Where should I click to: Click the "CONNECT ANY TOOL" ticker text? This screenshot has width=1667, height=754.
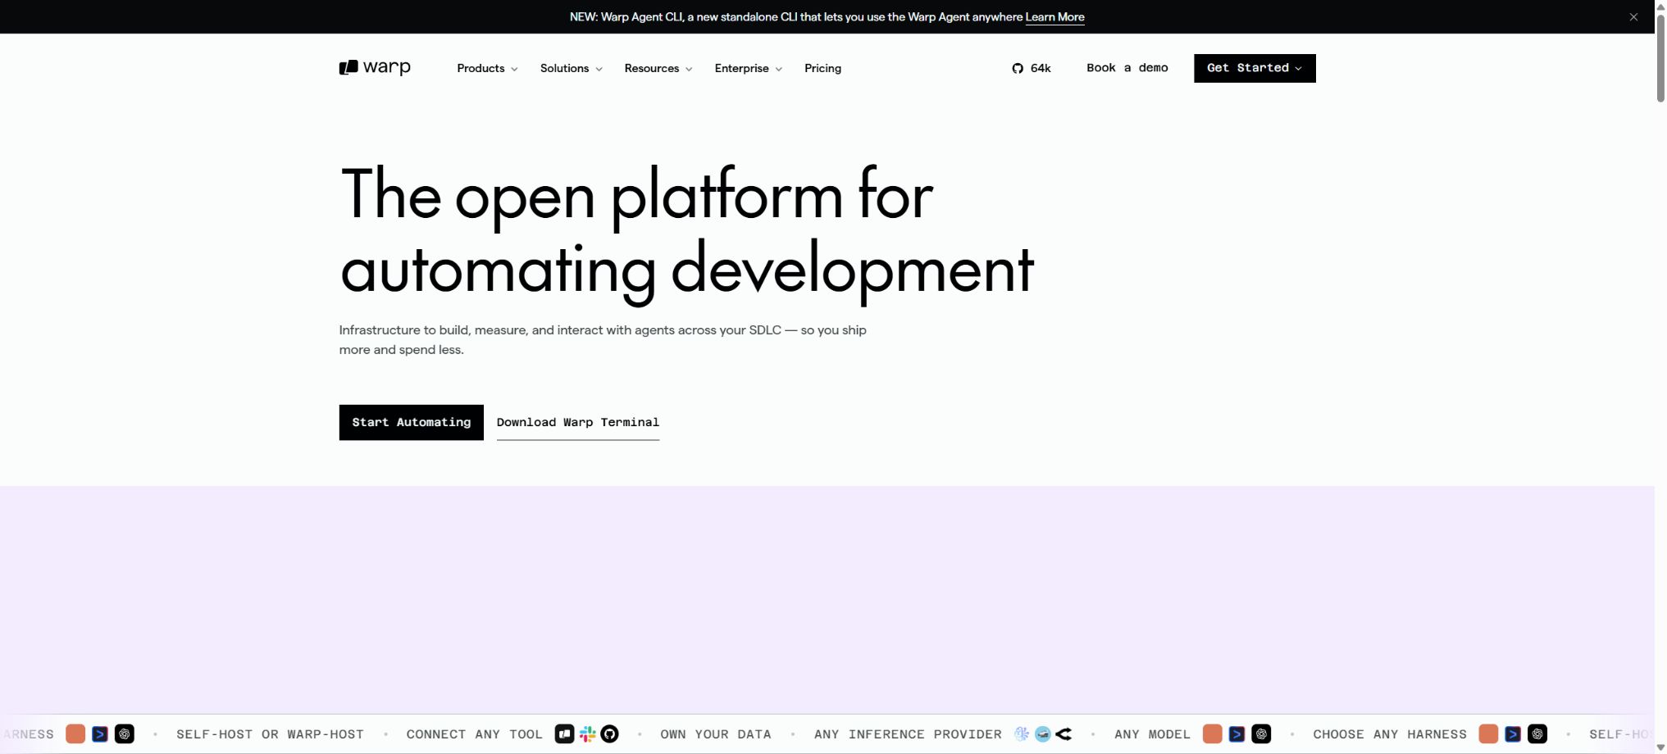pos(474,734)
